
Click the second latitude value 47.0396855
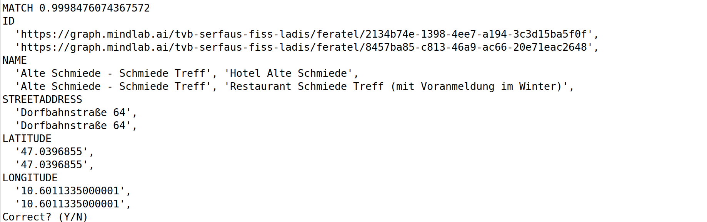click(52, 165)
